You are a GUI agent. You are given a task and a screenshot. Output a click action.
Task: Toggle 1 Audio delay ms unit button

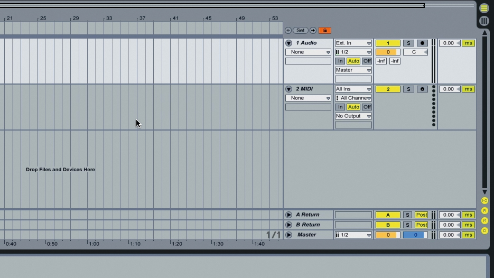(x=468, y=43)
